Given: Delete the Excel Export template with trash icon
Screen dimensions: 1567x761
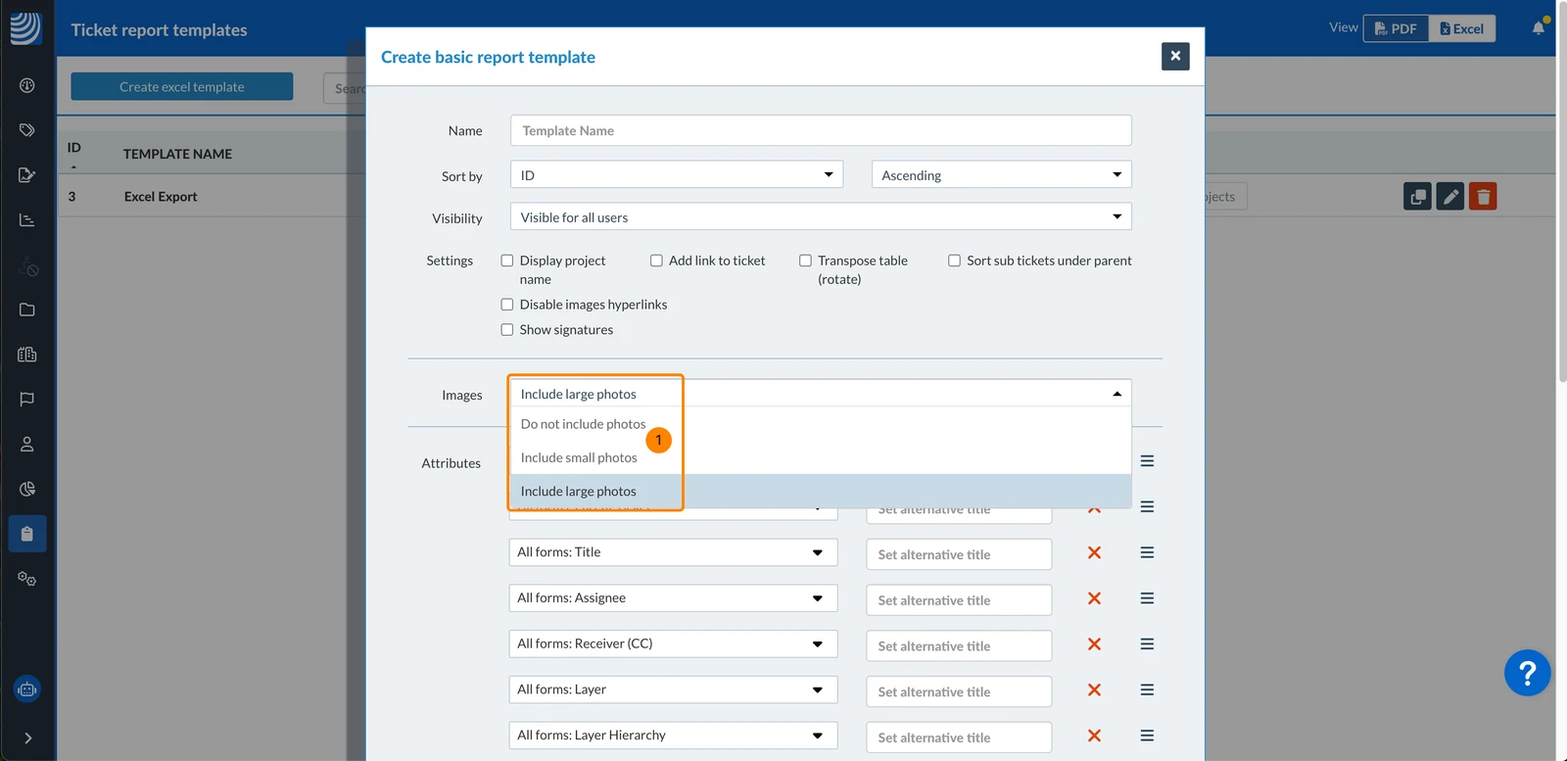Looking at the screenshot, I should pos(1483,197).
